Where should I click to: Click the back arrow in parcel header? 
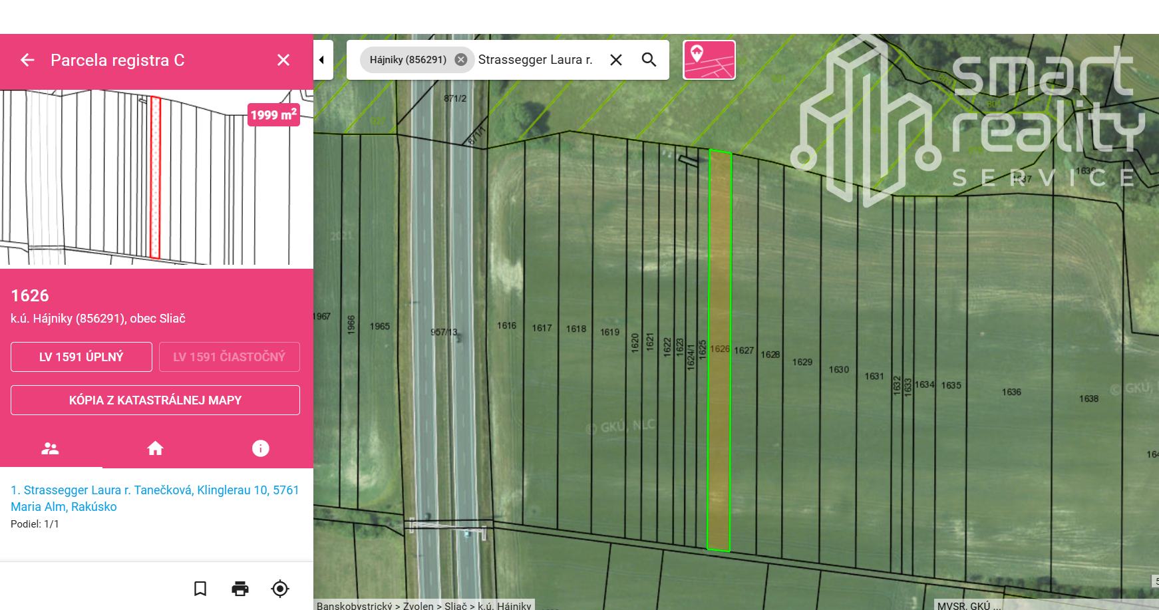pyautogui.click(x=27, y=61)
